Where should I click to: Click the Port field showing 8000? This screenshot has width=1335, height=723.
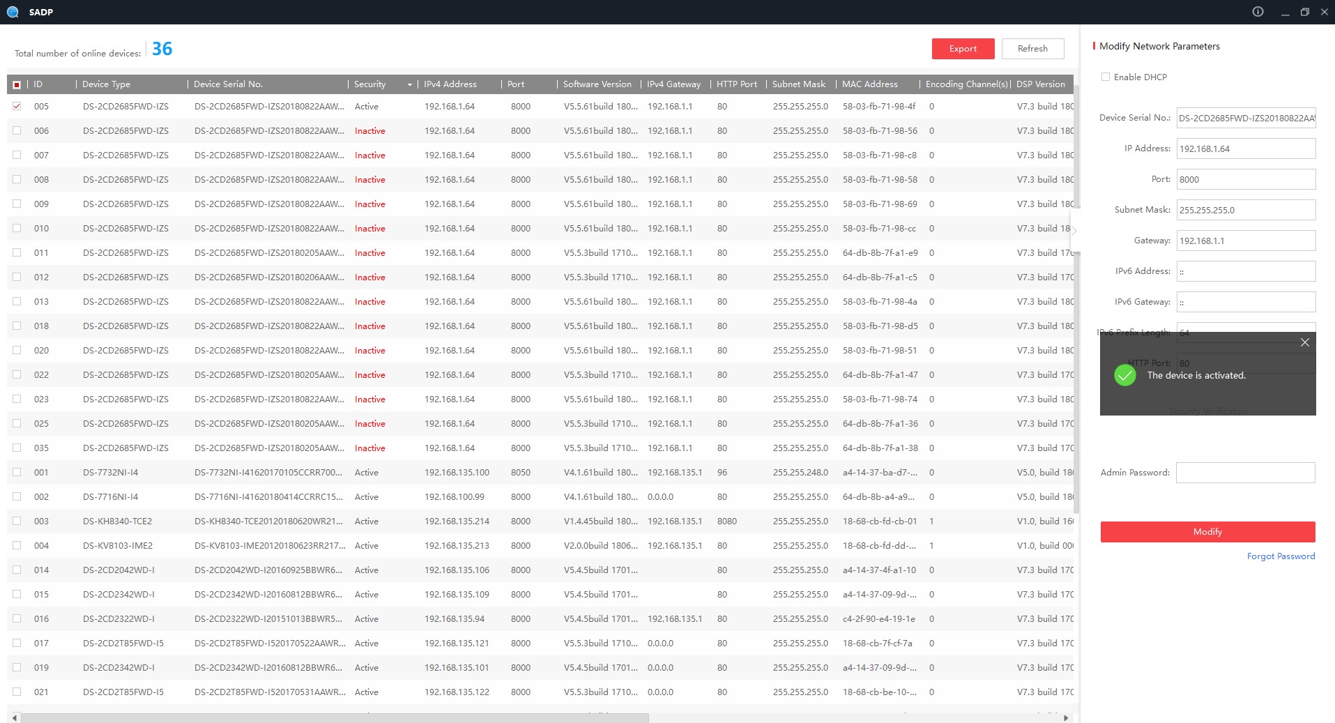pos(1246,179)
